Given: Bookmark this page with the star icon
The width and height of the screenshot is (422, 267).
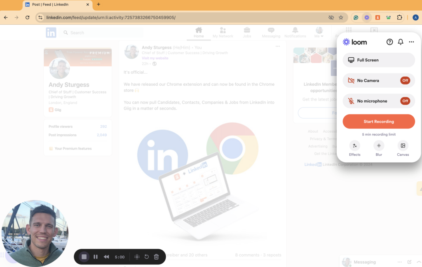Looking at the screenshot, I should tap(341, 17).
